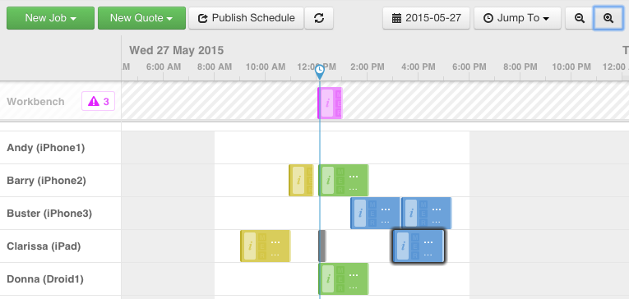Open the New Job dropdown
The width and height of the screenshot is (629, 299).
(50, 18)
